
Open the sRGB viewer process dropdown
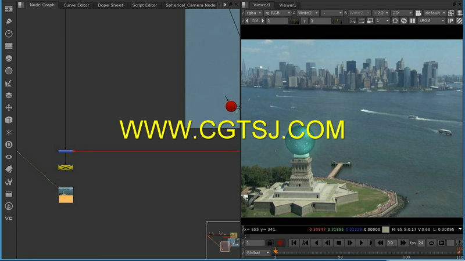tap(431, 21)
